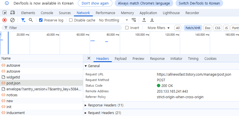Image resolution: width=239 pixels, height=116 pixels.
Task: Enable the Preserve log checkbox
Action: pos(41,20)
